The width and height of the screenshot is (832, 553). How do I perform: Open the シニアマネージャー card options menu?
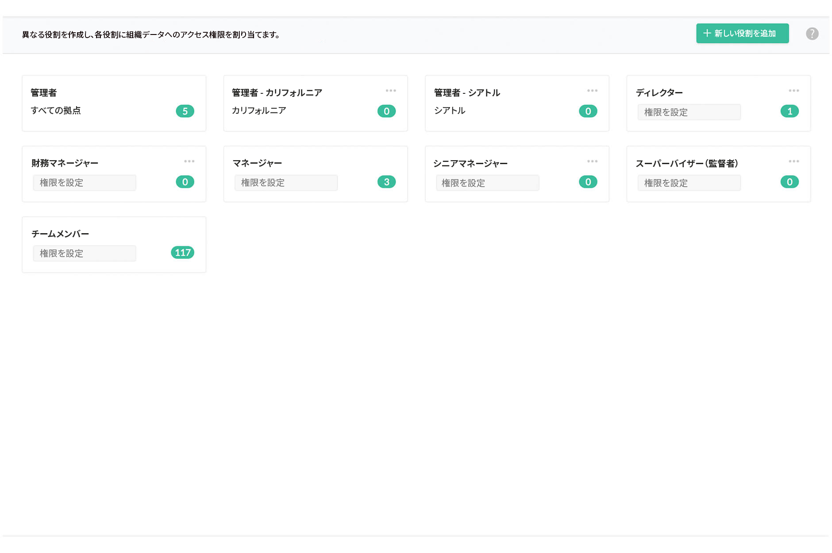pos(593,161)
